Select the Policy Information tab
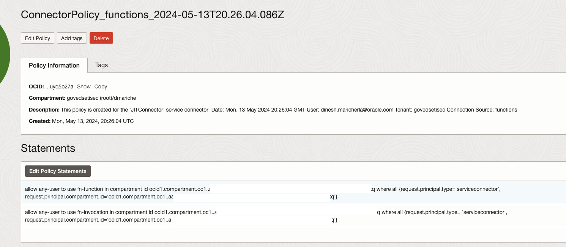 click(x=54, y=65)
